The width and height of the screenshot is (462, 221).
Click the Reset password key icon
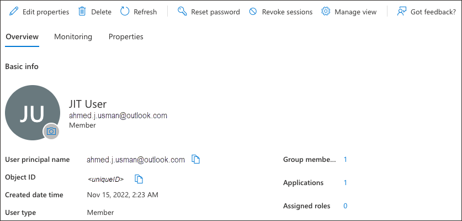point(182,12)
